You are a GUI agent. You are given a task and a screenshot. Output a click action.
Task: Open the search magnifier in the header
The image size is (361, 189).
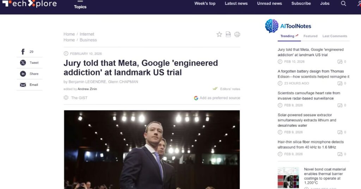click(x=343, y=4)
